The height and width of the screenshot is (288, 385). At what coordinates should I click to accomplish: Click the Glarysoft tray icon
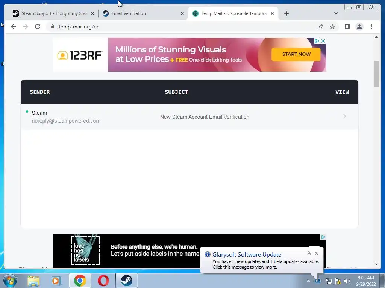click(318, 281)
